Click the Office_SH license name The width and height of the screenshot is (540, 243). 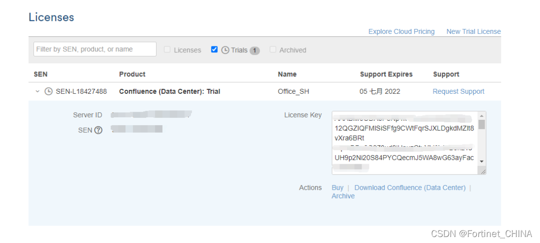292,91
